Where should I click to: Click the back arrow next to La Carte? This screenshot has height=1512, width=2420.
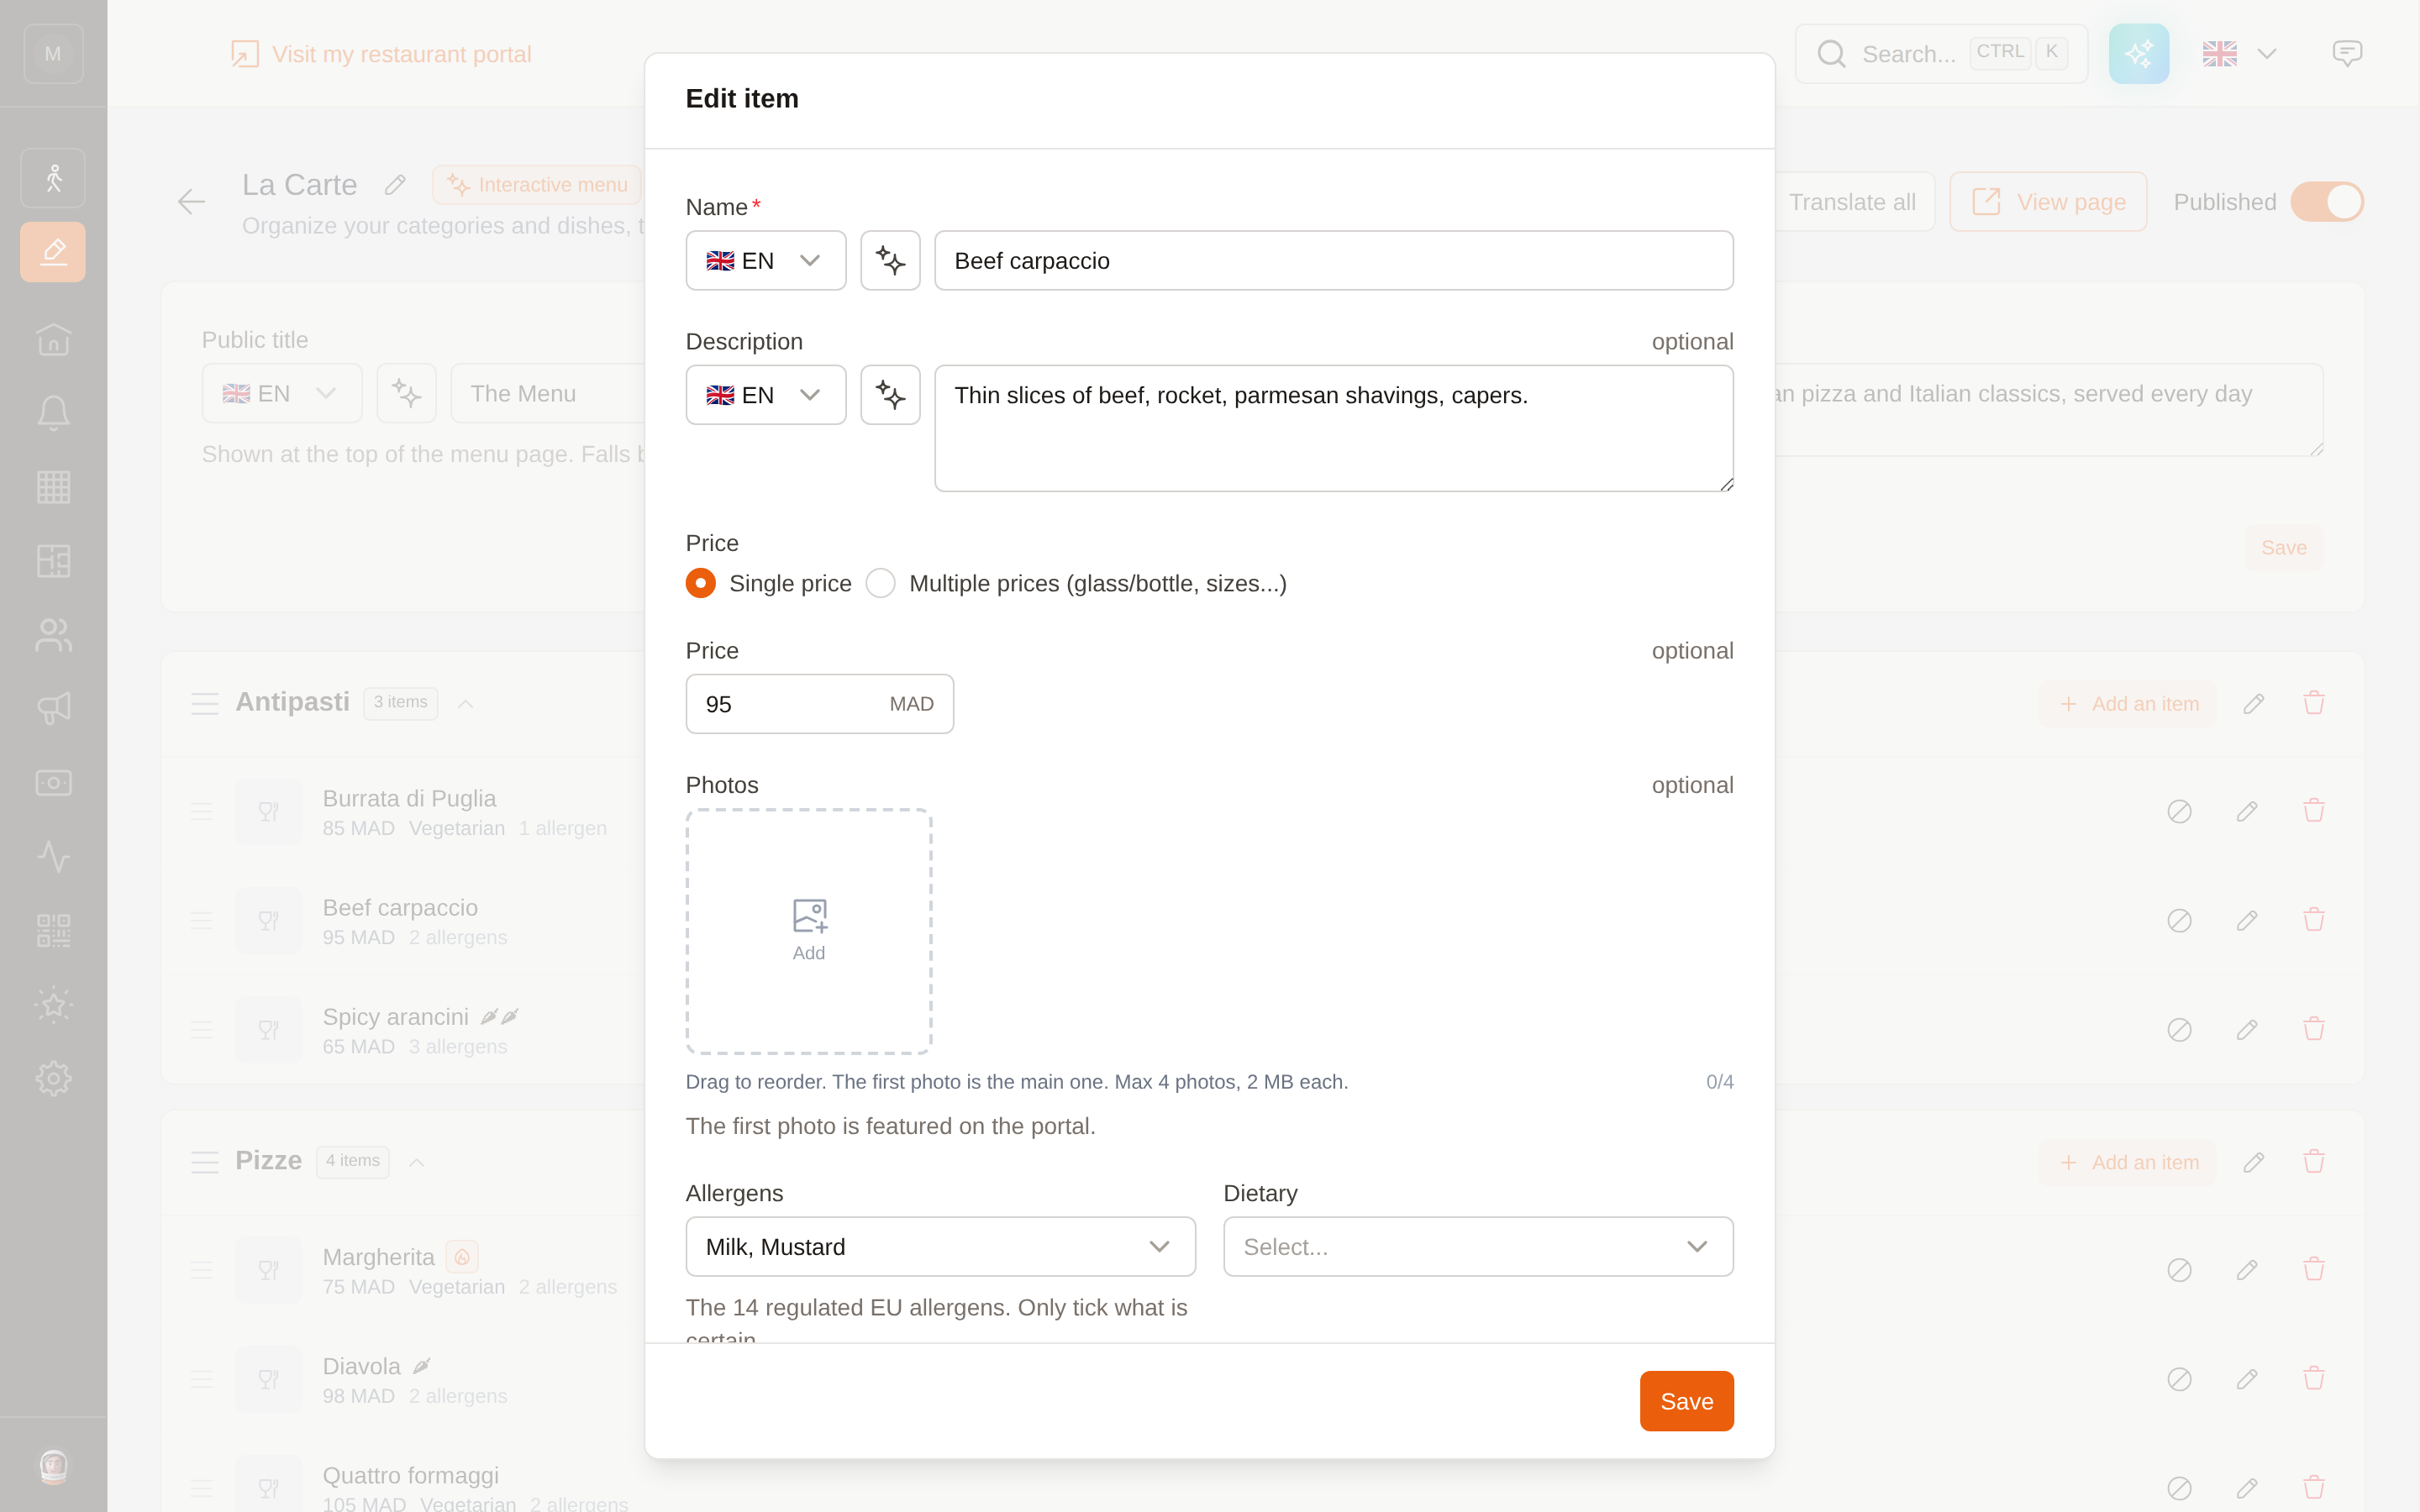[191, 202]
